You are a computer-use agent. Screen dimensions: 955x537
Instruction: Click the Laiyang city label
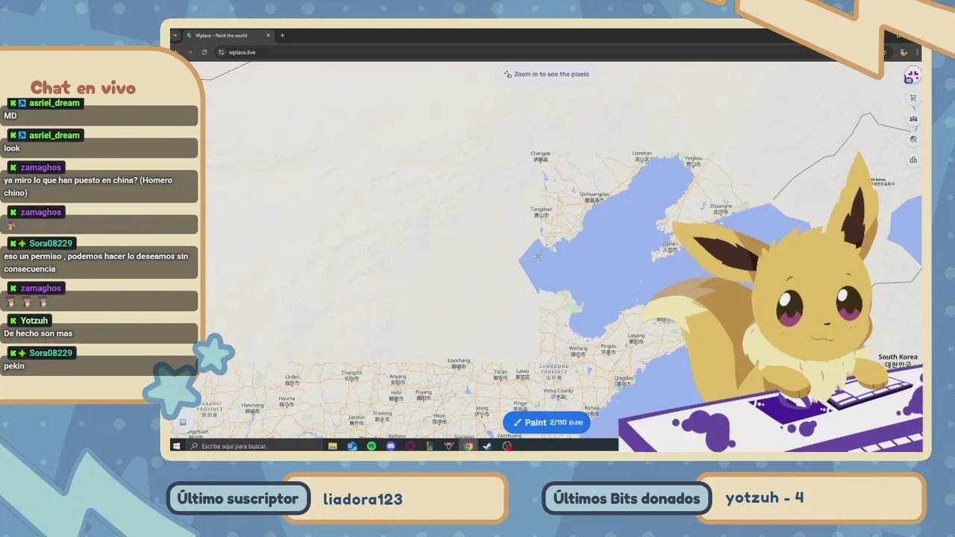pos(636,338)
